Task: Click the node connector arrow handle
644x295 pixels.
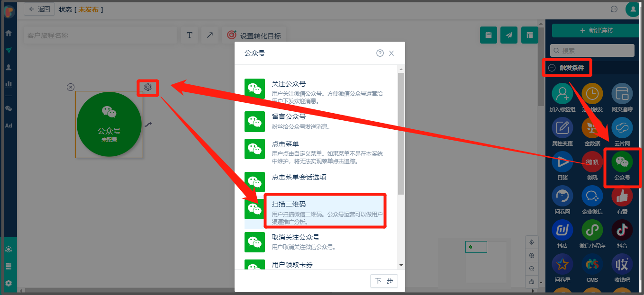Action: point(148,125)
